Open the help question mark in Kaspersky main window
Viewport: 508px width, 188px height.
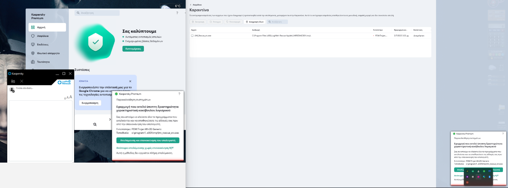point(177,13)
